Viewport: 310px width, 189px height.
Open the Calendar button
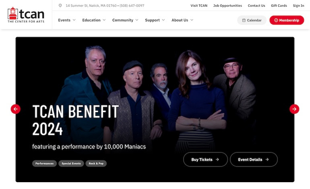click(x=252, y=20)
